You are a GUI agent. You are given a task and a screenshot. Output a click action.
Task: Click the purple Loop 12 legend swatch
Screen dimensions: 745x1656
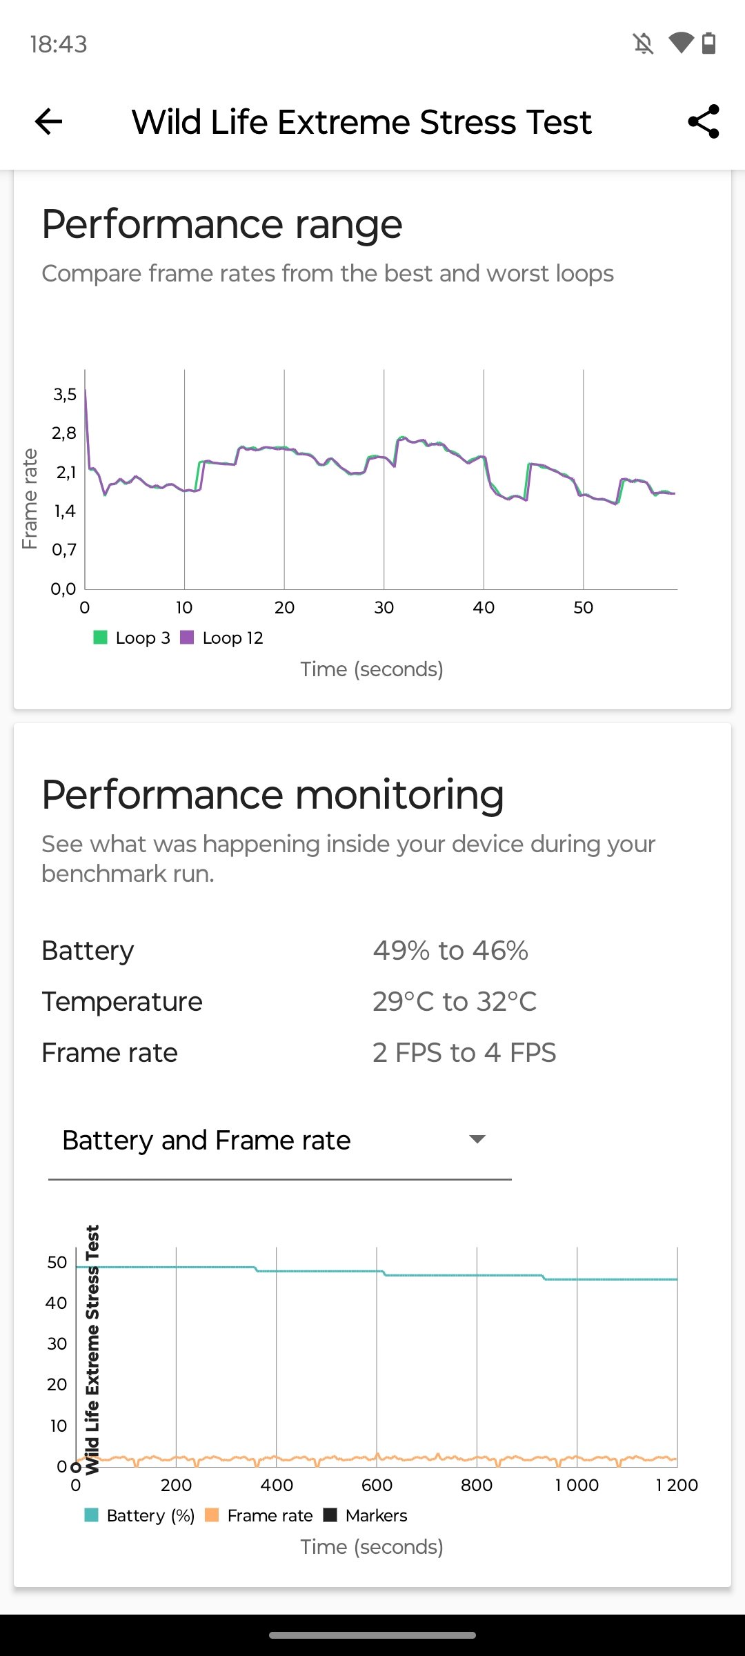click(x=187, y=638)
